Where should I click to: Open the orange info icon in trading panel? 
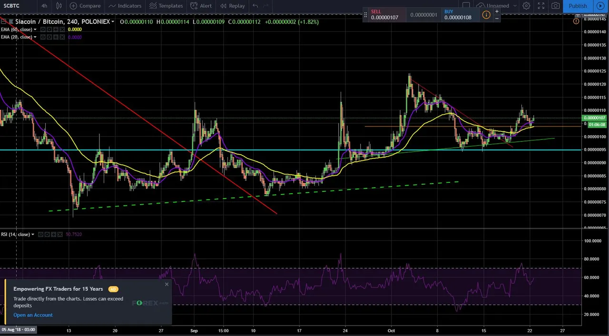486,15
